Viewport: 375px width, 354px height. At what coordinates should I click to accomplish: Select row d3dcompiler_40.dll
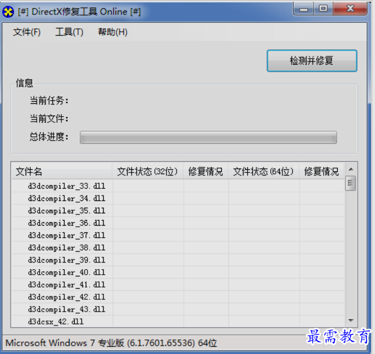click(x=178, y=272)
